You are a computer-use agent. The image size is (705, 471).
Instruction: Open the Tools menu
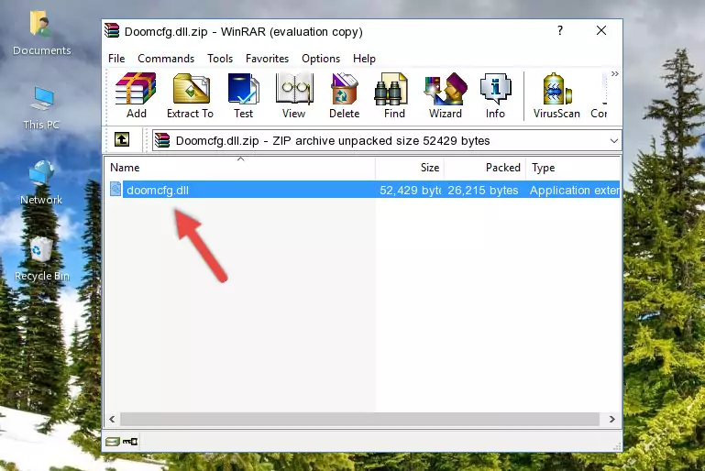[220, 59]
